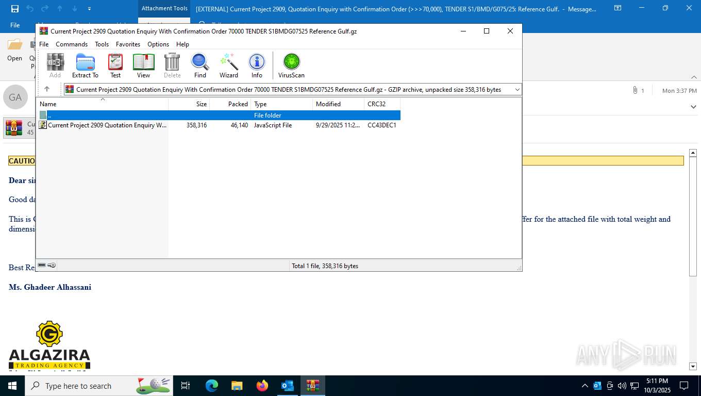Switch to Outlook on the taskbar
701x396 pixels.
pos(288,386)
